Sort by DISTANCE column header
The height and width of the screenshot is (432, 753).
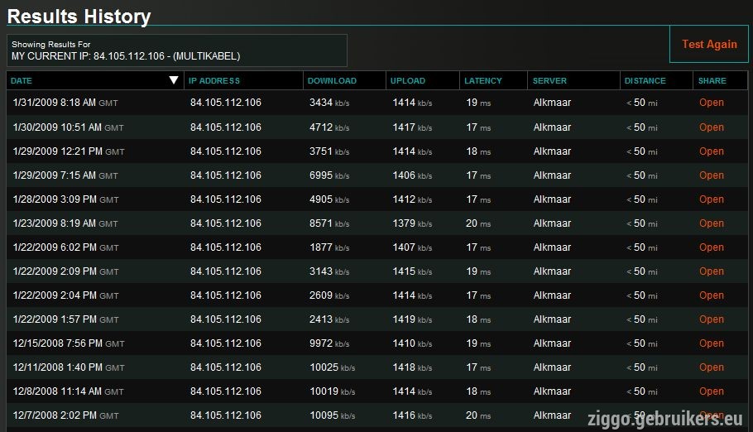[645, 81]
